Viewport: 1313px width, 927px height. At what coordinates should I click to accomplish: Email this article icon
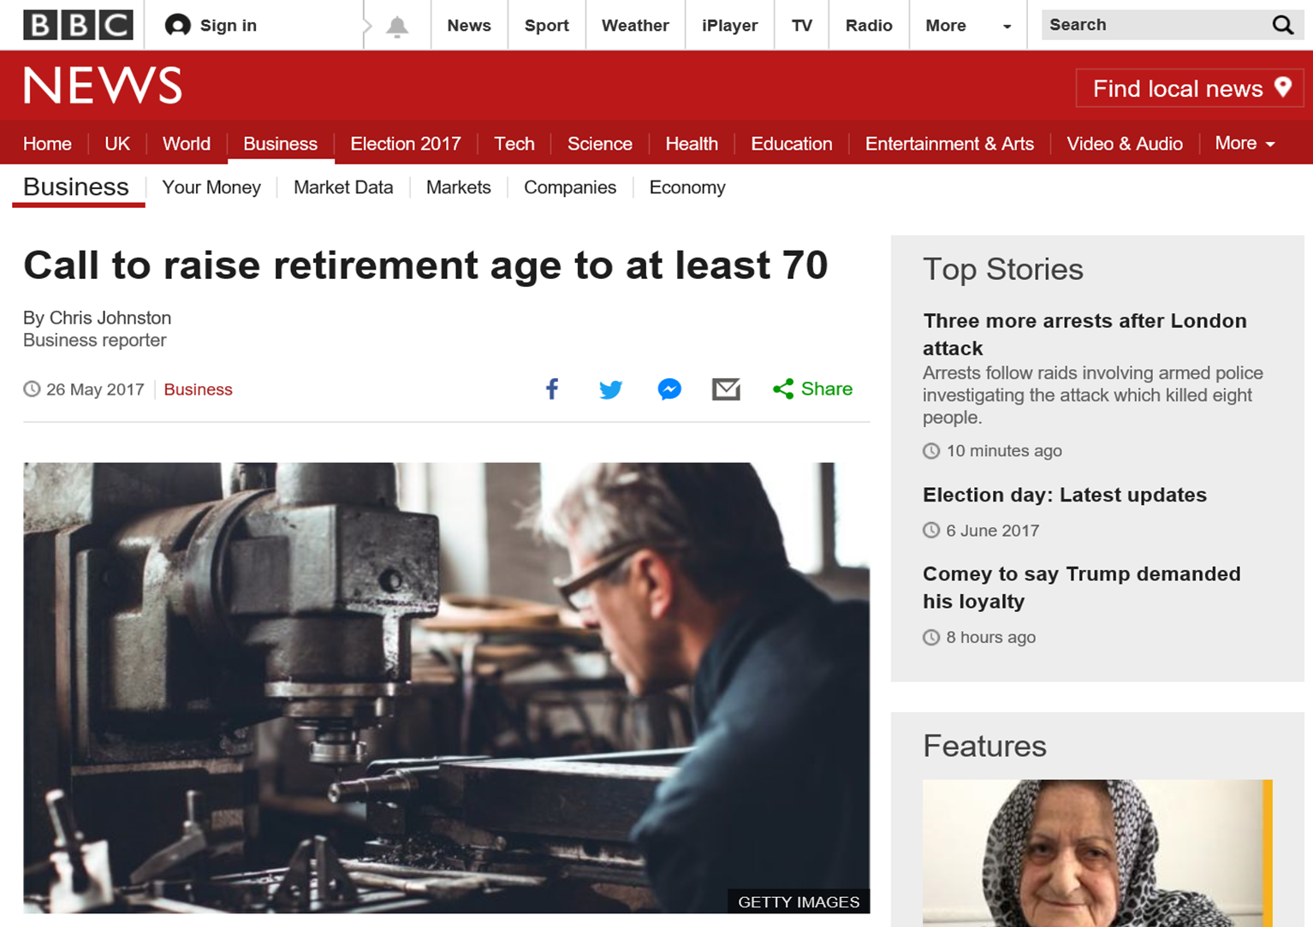click(726, 389)
